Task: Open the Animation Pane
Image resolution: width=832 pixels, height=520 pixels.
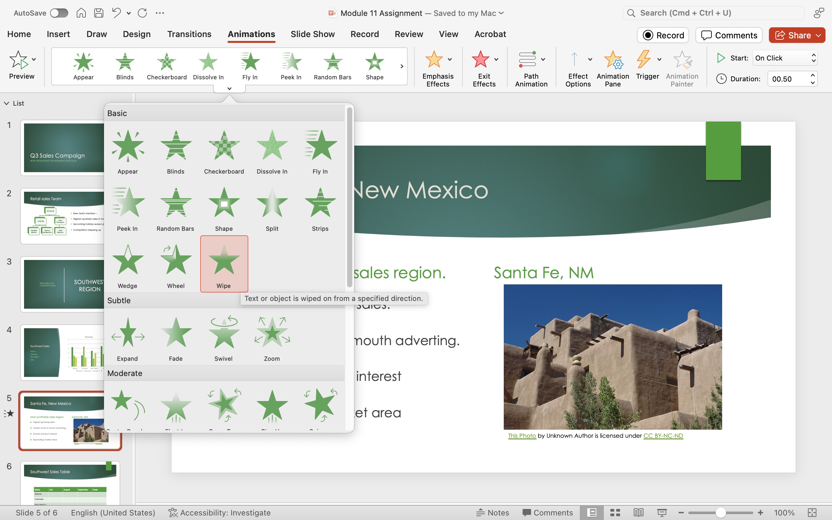Action: click(x=613, y=69)
